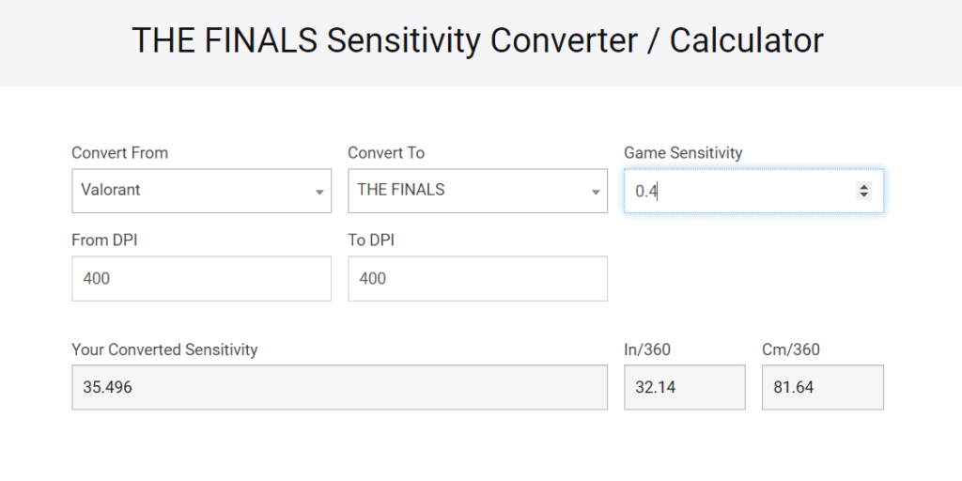The image size is (962, 481).
Task: Click the From DPI label
Action: pyautogui.click(x=104, y=240)
